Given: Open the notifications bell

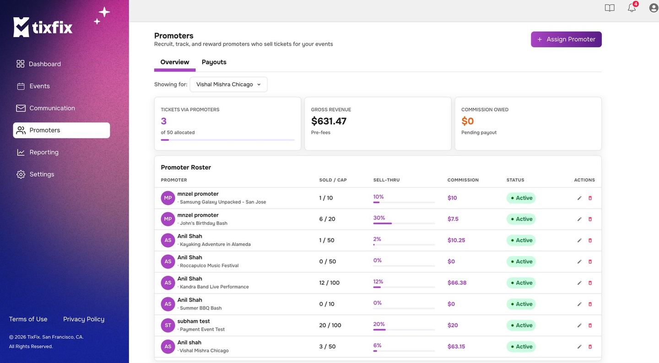Looking at the screenshot, I should (x=632, y=7).
